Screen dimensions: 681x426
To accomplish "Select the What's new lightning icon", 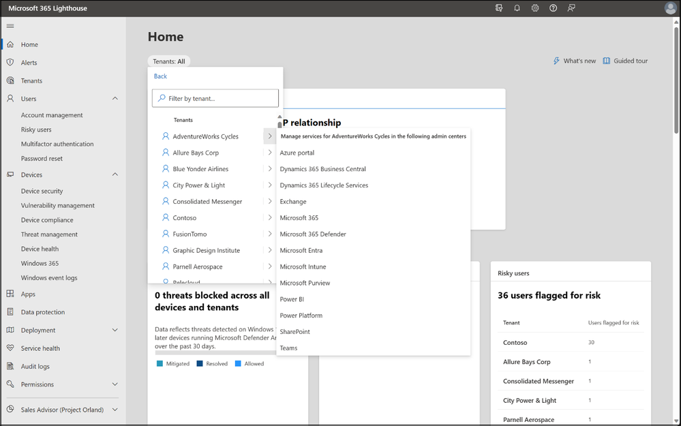I will click(556, 61).
